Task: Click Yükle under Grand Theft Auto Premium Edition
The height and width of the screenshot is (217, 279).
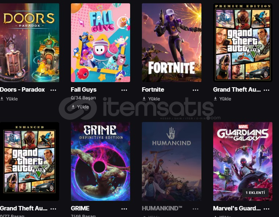Action: click(x=222, y=99)
